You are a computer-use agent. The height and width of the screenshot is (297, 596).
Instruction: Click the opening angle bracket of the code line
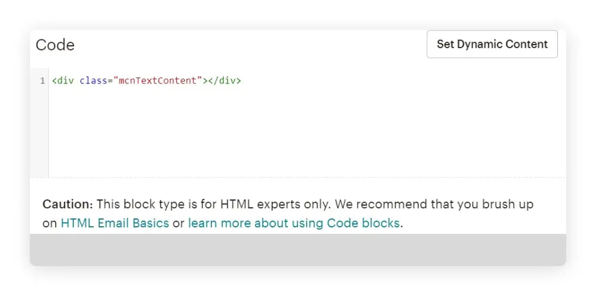tap(54, 81)
